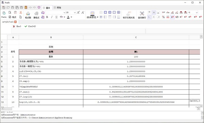Select row 7 header
Image resolution: width=204 pixels, height=123 pixels.
coord(4,71)
